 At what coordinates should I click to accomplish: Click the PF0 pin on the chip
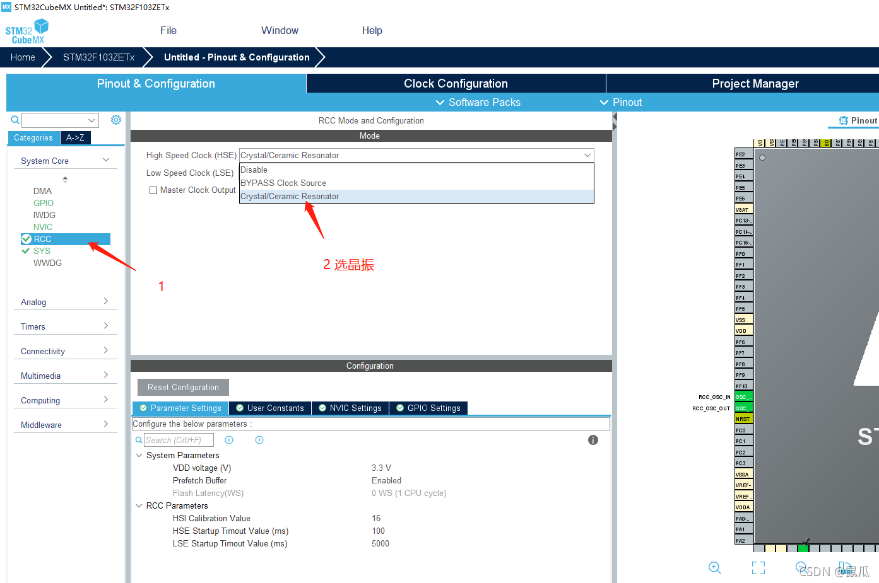tap(743, 254)
